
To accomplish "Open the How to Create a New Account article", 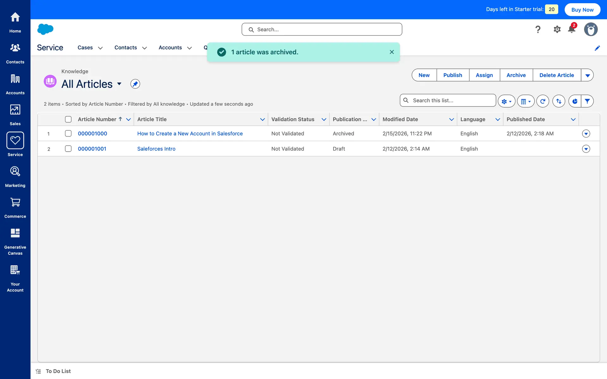I will point(190,134).
